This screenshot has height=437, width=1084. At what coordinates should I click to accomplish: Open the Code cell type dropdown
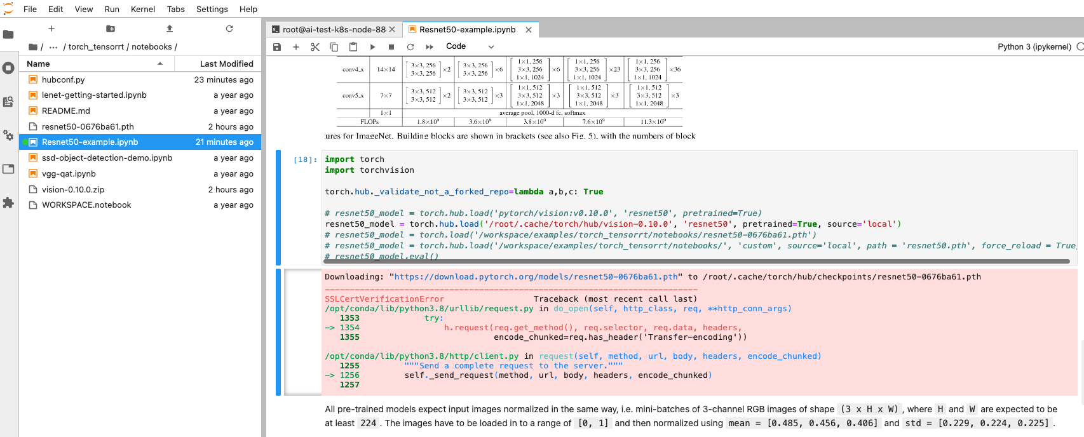coord(470,46)
